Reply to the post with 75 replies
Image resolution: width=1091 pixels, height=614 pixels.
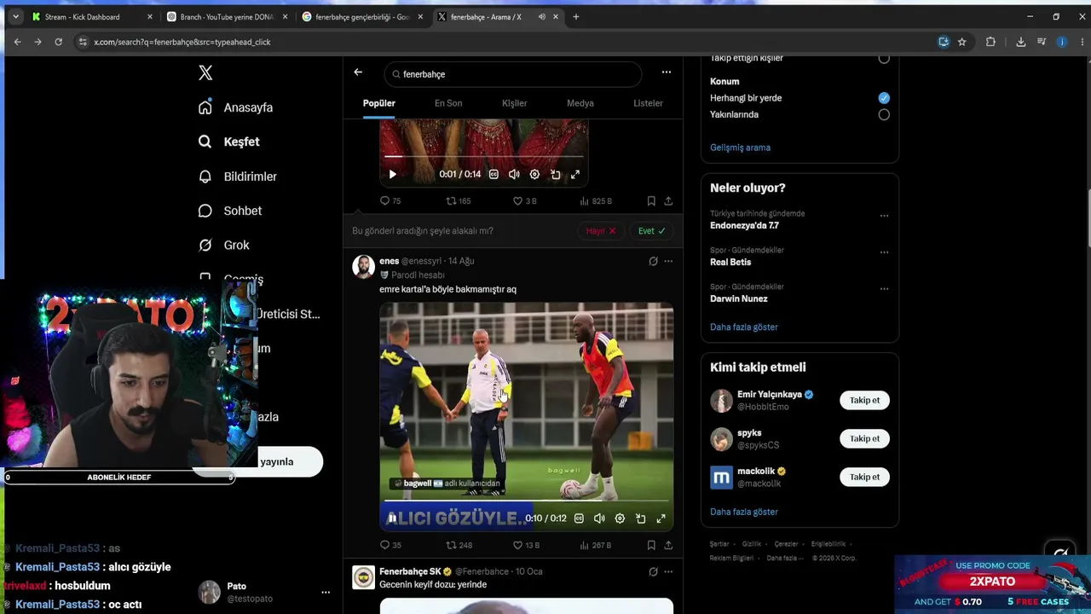point(390,201)
